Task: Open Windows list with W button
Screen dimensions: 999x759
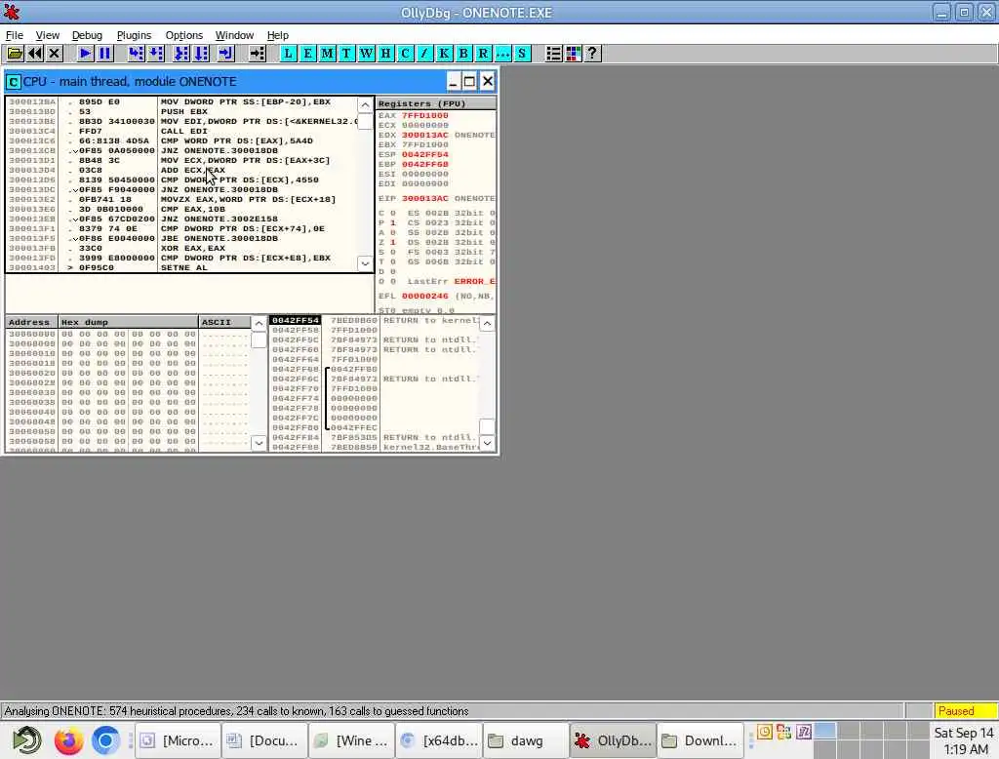Action: tap(366, 54)
